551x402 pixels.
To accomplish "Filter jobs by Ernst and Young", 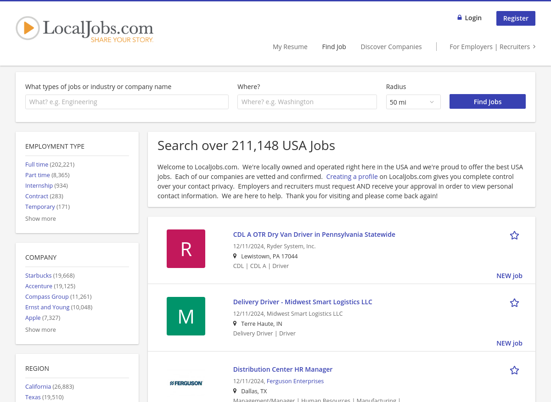I will coord(47,307).
